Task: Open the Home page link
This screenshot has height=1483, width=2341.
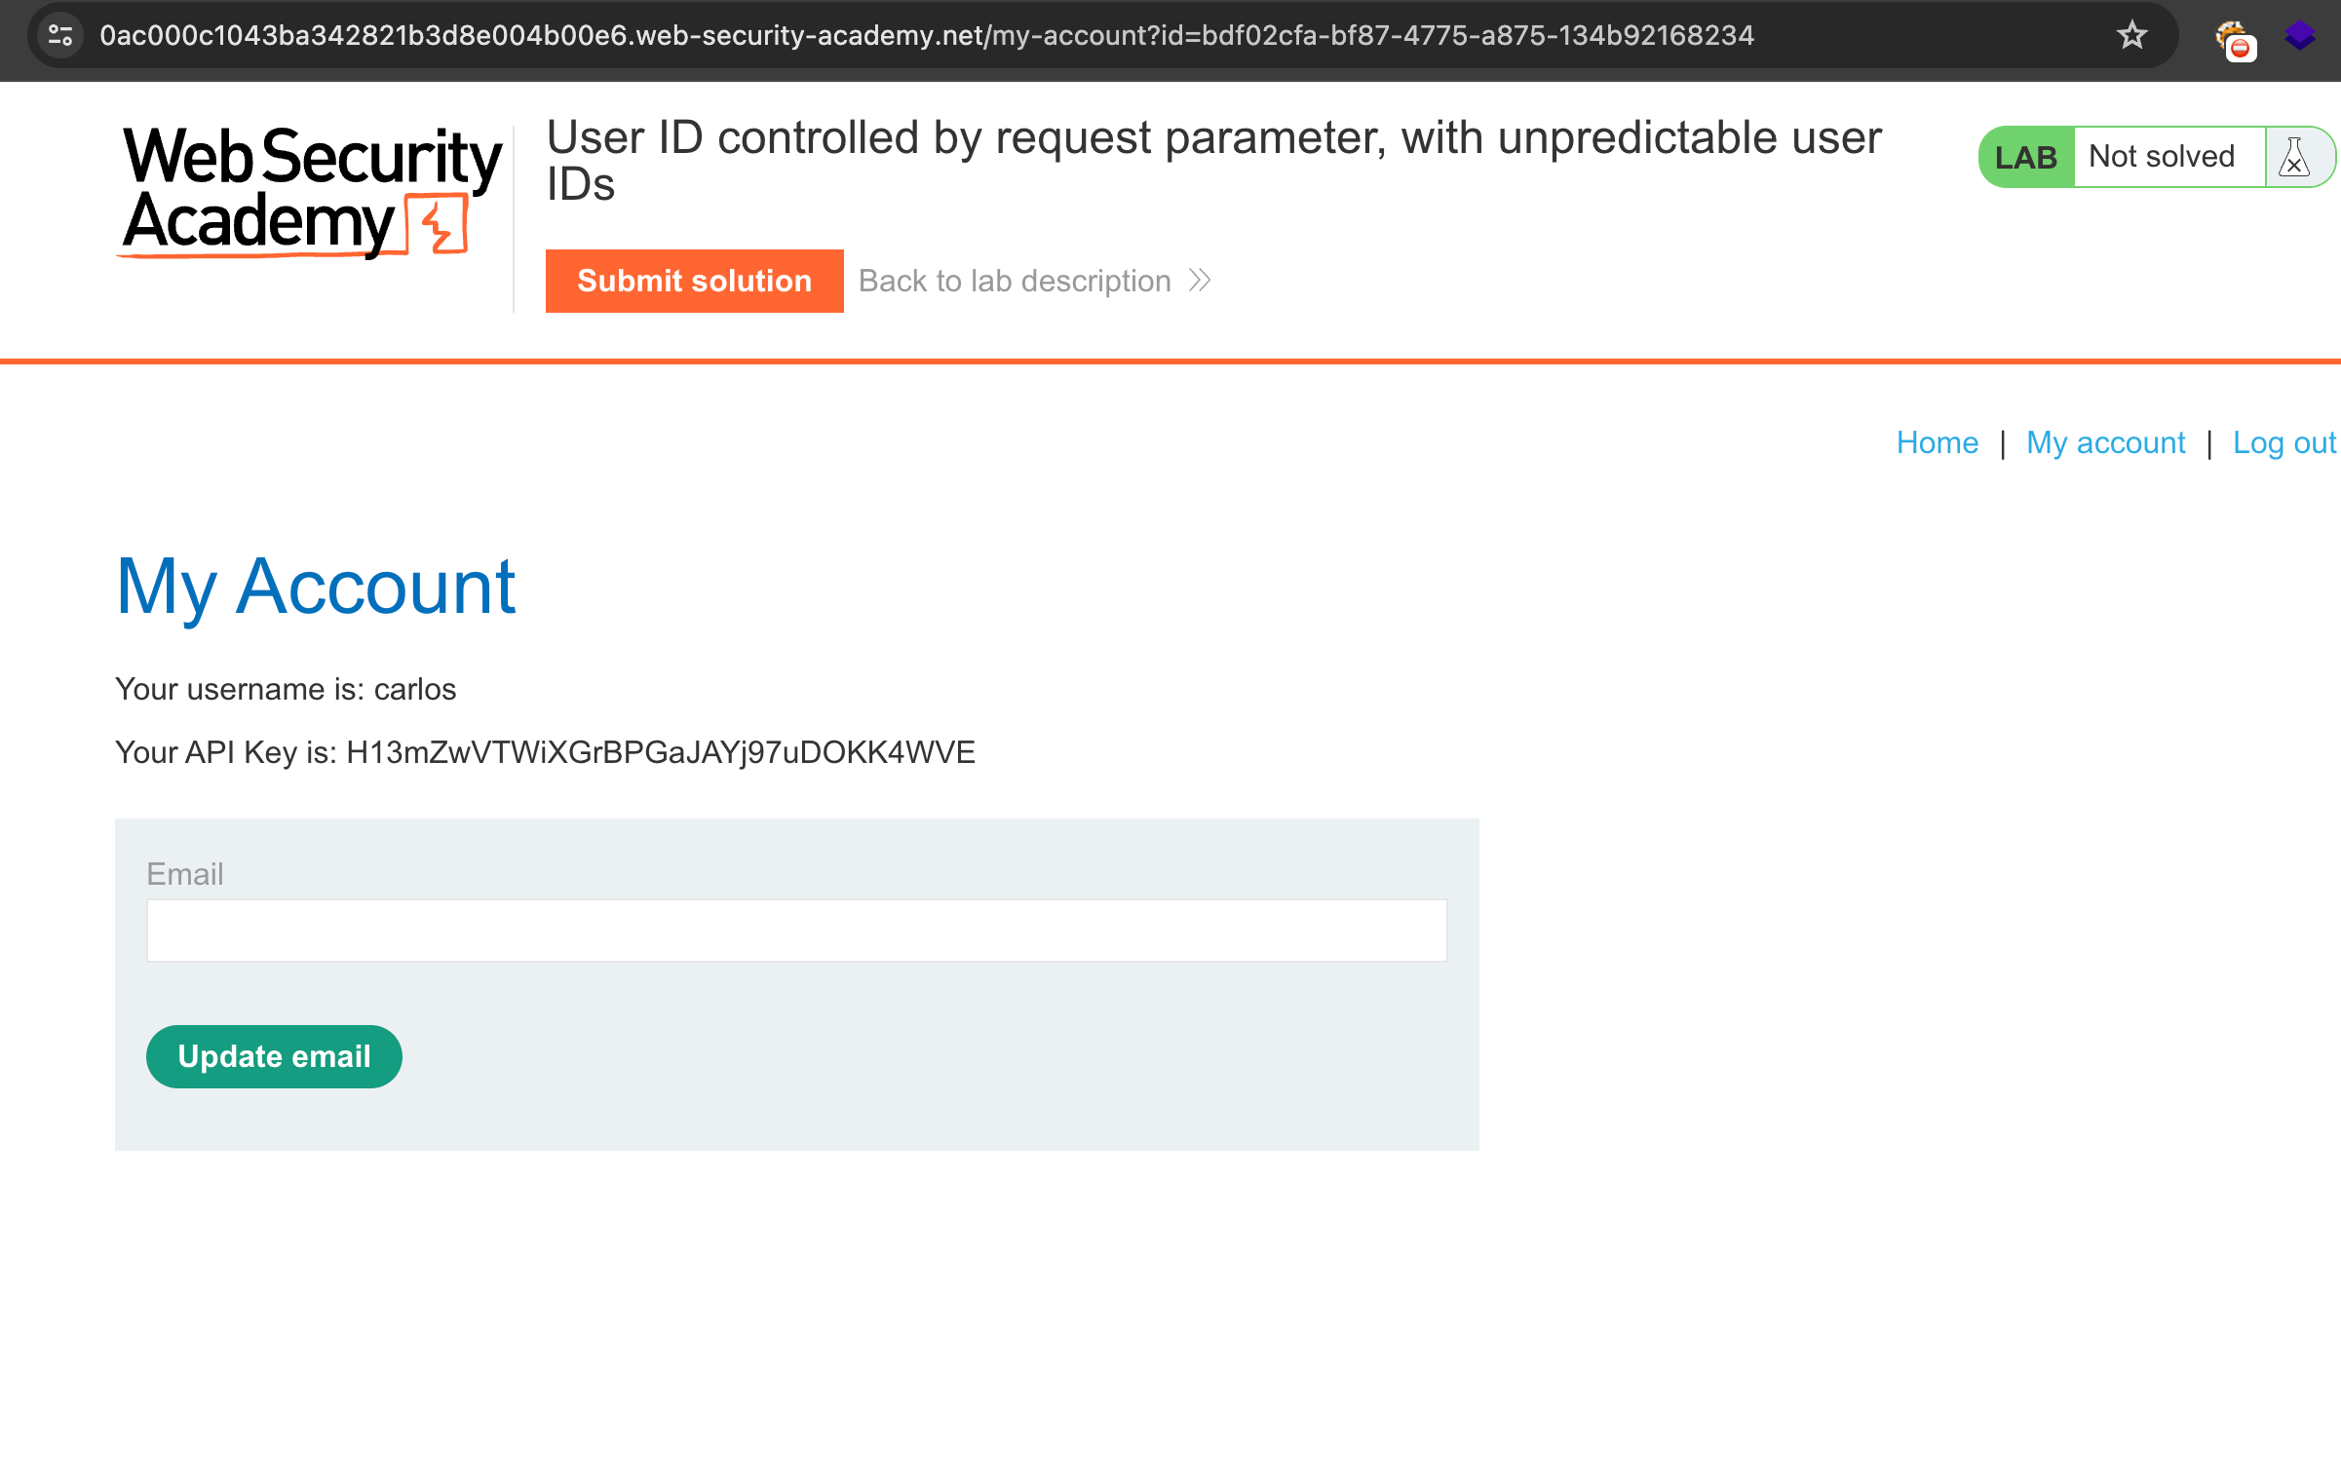Action: [1937, 442]
